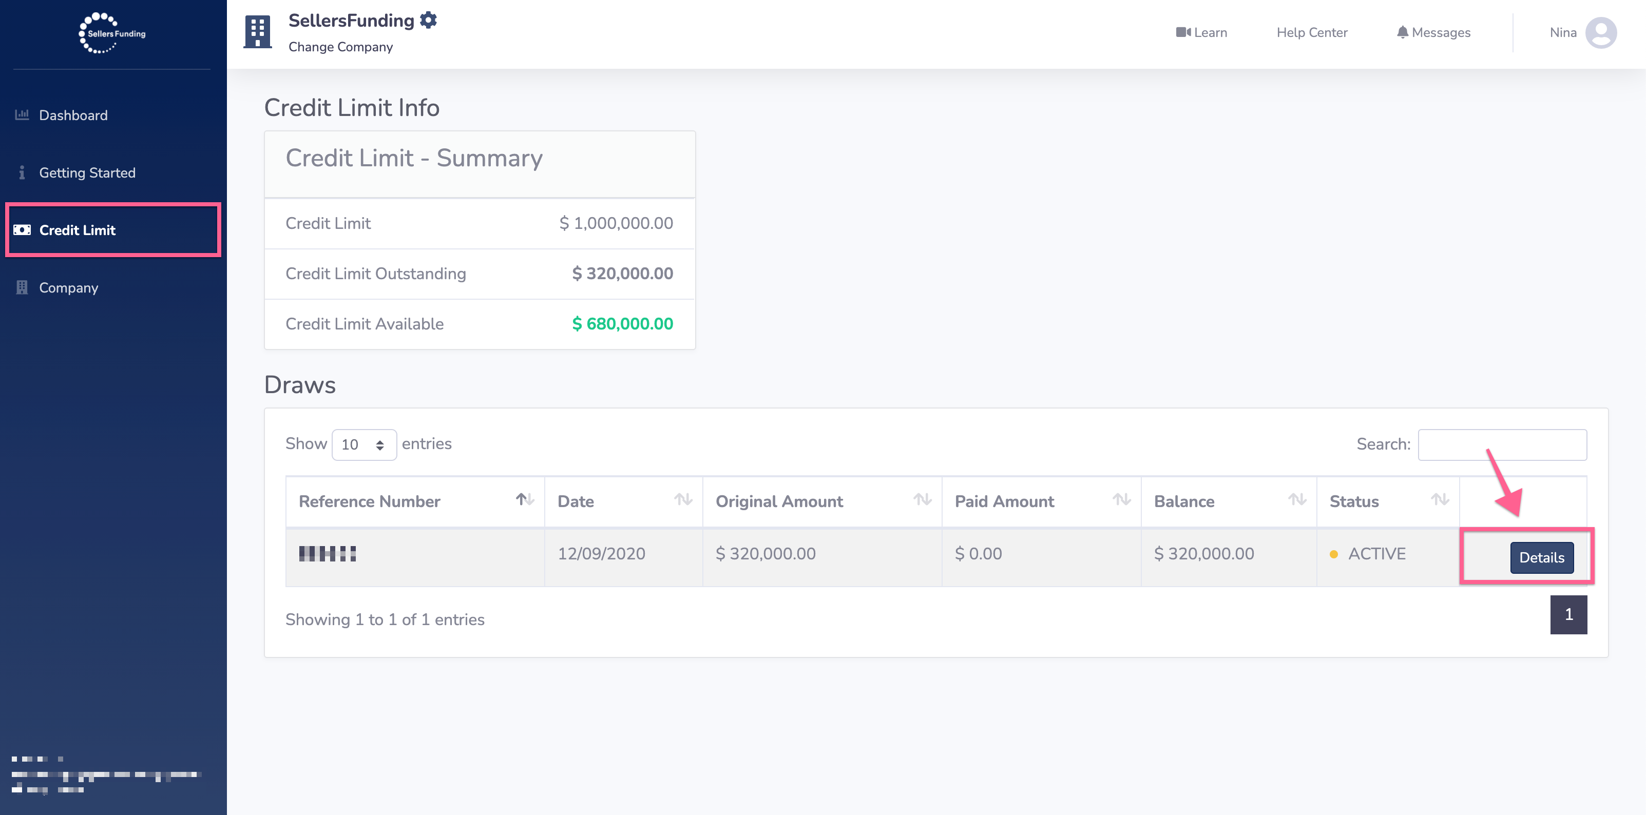Go to page 1 of draws
The height and width of the screenshot is (815, 1646).
(1568, 614)
